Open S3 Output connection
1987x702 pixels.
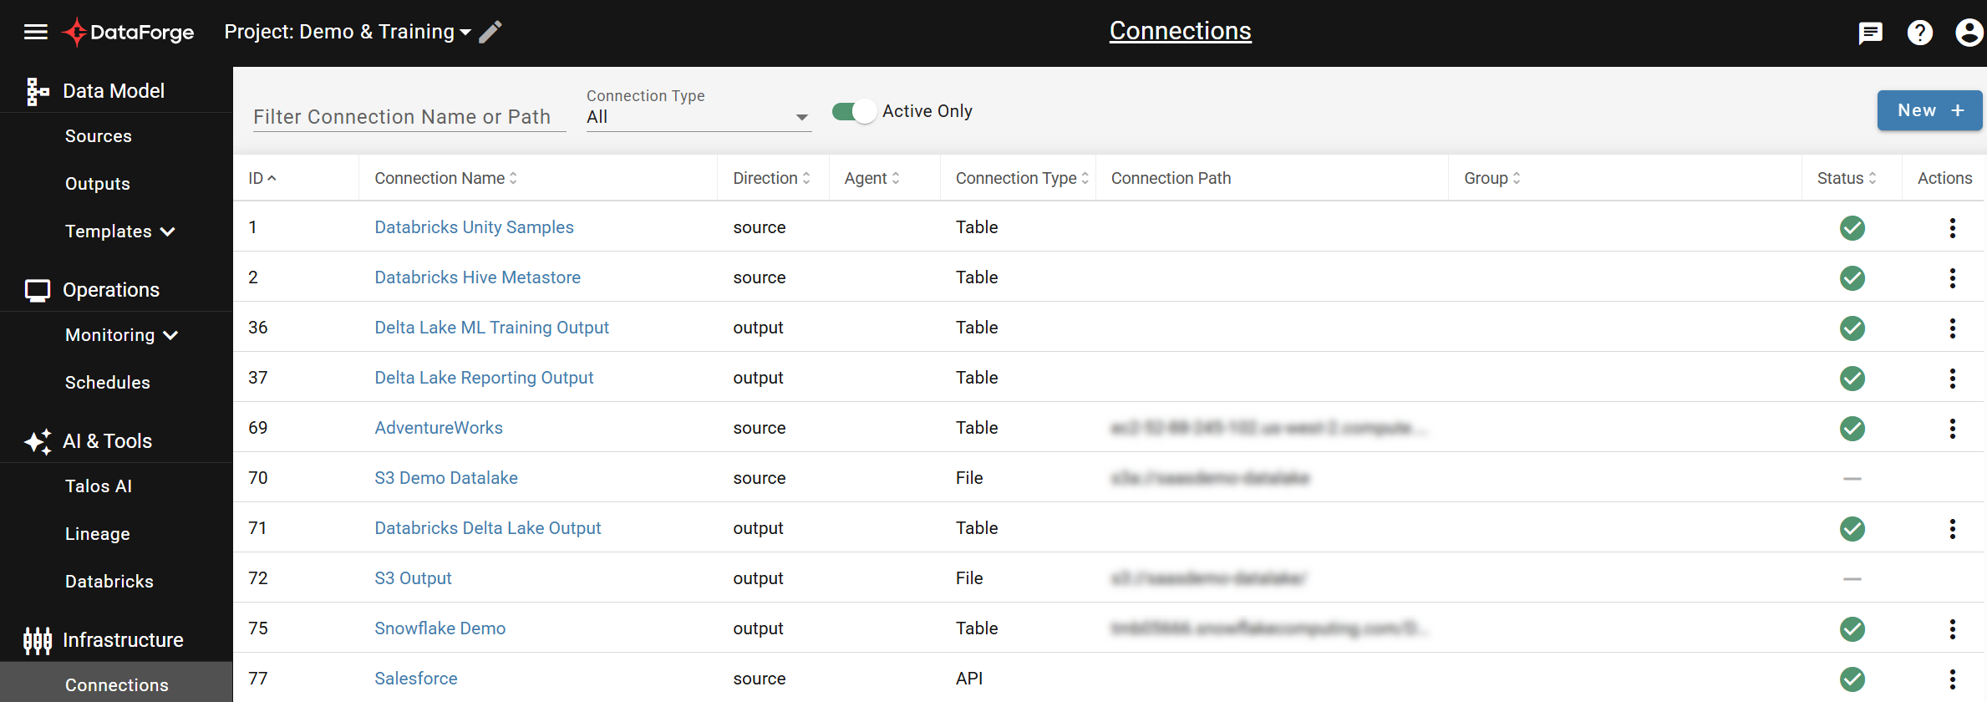tap(413, 578)
